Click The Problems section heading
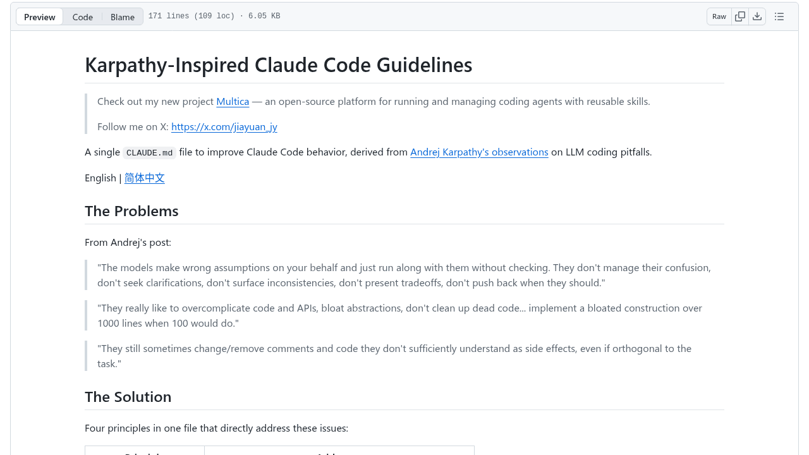 coord(131,211)
